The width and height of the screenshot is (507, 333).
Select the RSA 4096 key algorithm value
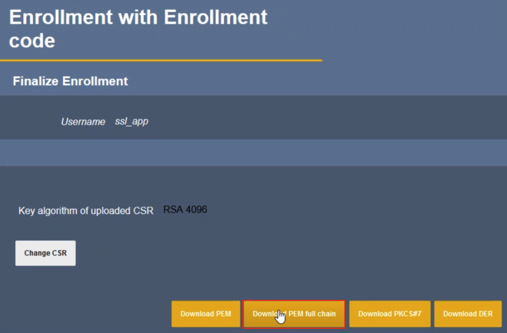(185, 210)
